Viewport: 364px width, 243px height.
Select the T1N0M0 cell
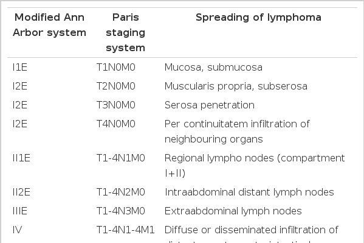pos(116,67)
